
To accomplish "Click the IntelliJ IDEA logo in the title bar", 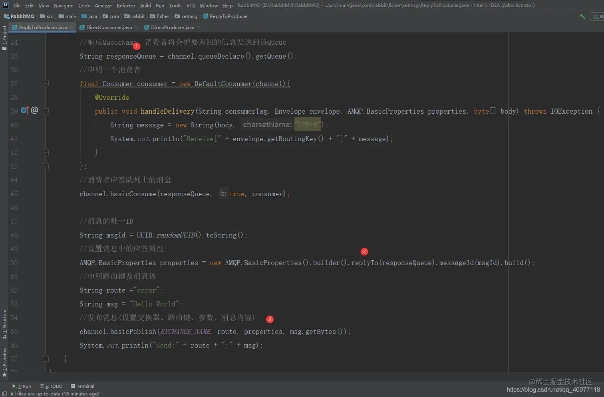I will 6,5.
